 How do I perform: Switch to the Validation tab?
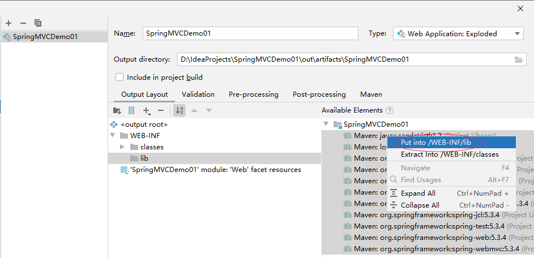198,94
